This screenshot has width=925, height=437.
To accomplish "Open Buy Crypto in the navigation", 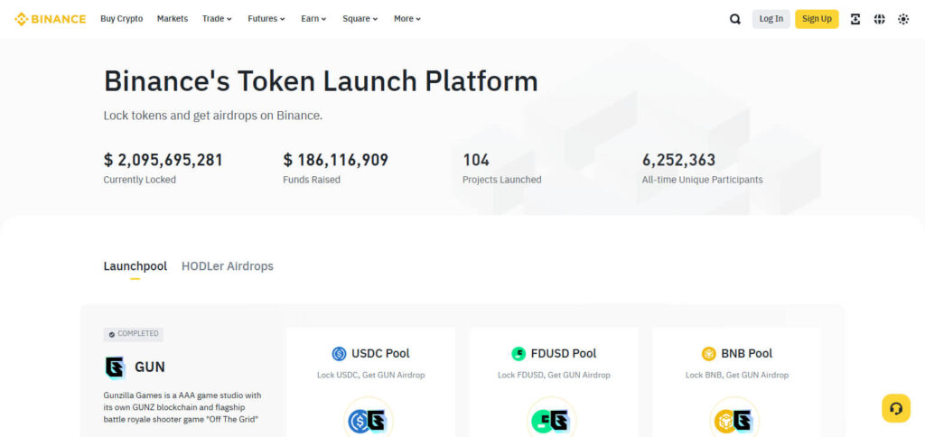I will pos(122,19).
